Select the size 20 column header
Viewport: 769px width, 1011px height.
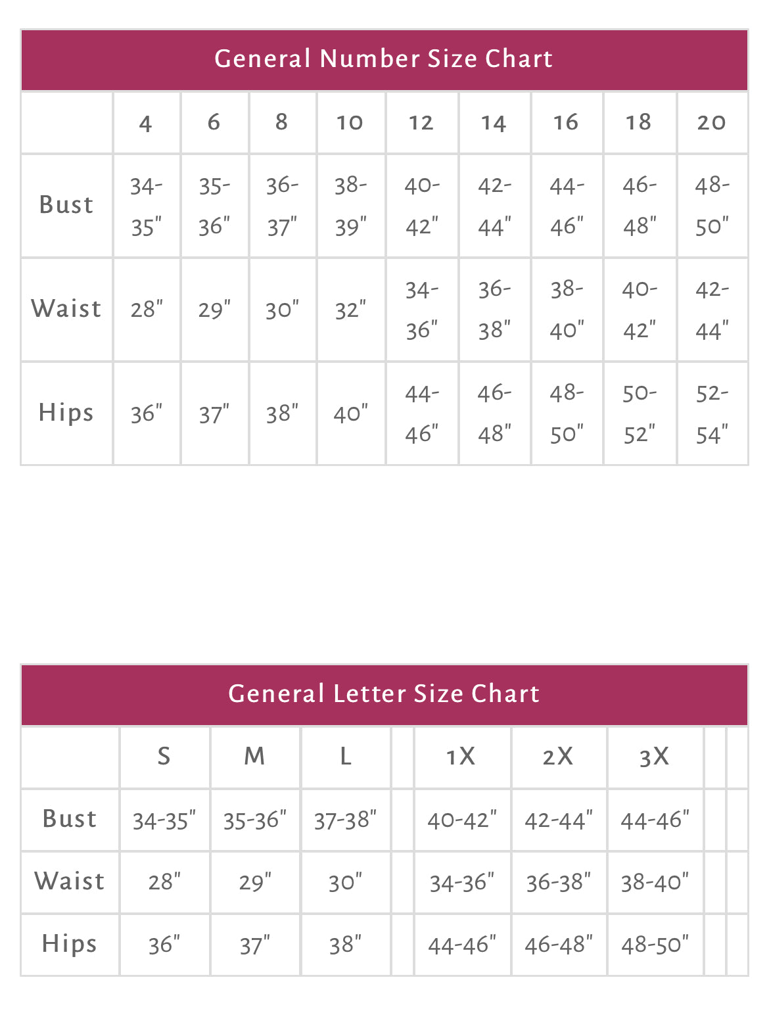click(x=712, y=123)
